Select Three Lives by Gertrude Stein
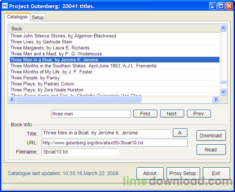235x192 pixels. [41, 42]
